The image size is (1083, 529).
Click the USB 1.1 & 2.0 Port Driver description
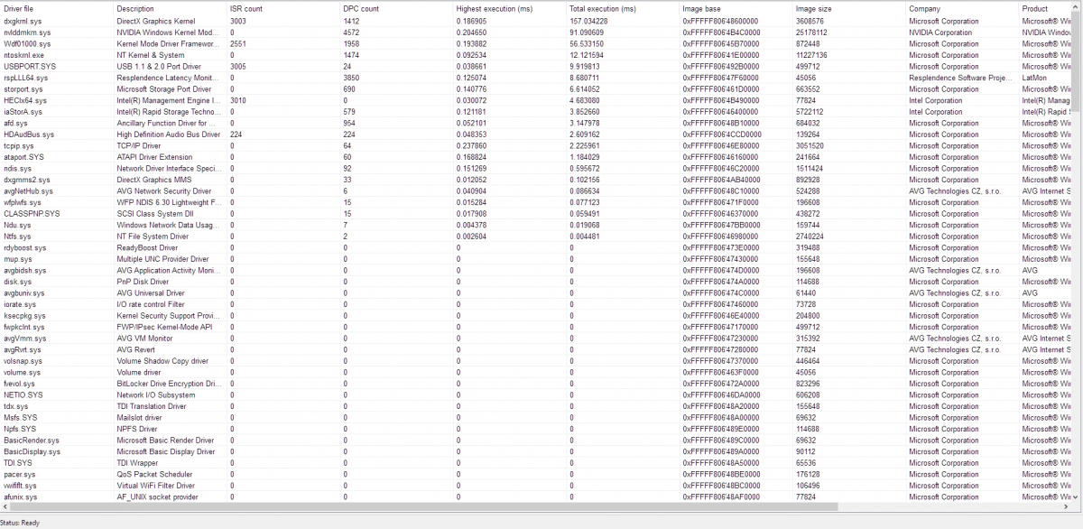click(x=157, y=66)
